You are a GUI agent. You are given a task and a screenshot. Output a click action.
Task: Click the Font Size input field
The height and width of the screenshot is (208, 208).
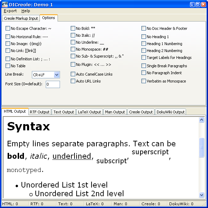tap(53, 84)
